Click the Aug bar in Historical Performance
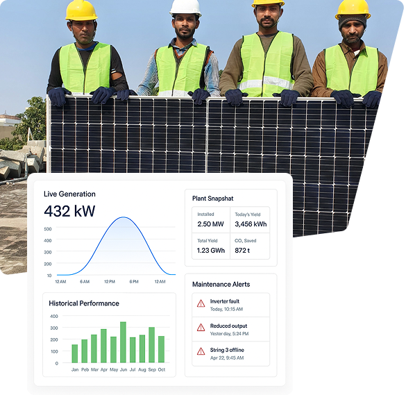This screenshot has width=406, height=395. pos(142,349)
